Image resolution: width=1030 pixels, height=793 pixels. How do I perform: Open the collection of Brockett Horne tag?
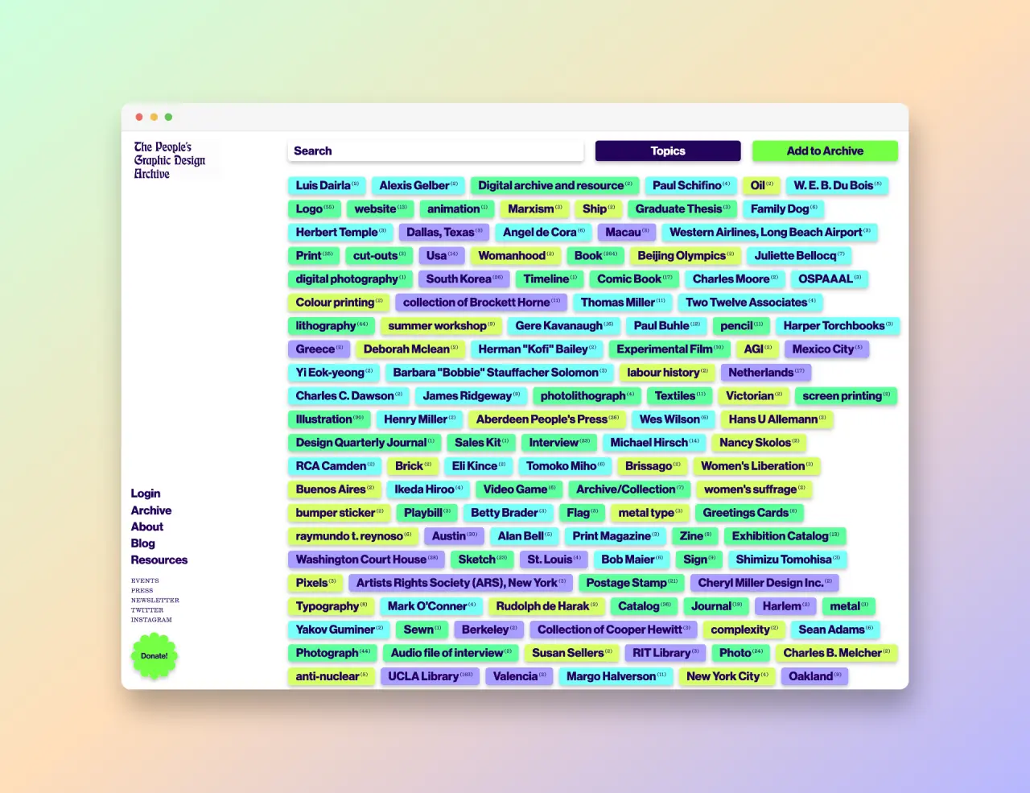click(481, 302)
